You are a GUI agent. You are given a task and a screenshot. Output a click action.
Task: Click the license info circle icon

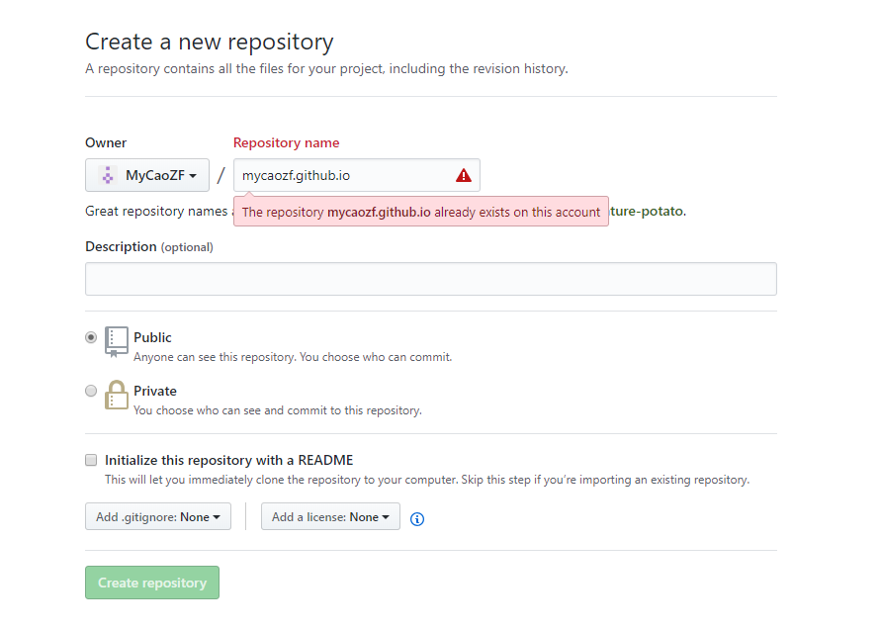(x=417, y=519)
